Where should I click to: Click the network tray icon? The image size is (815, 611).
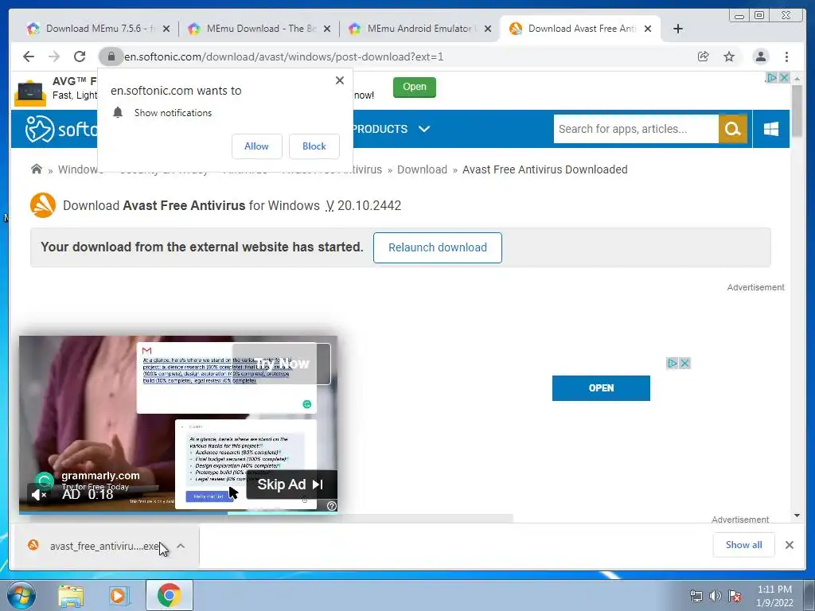696,596
